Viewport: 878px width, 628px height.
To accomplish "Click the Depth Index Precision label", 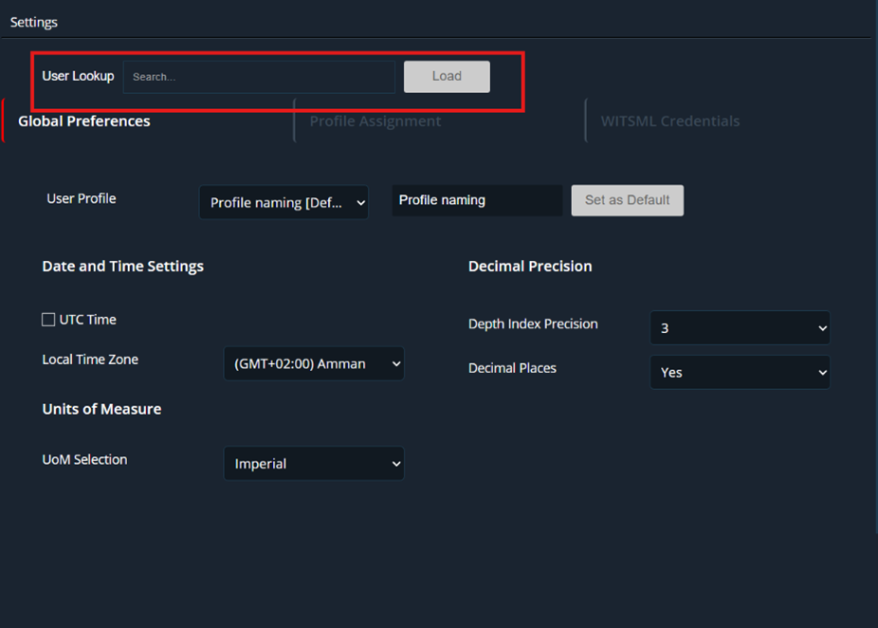I will 533,323.
